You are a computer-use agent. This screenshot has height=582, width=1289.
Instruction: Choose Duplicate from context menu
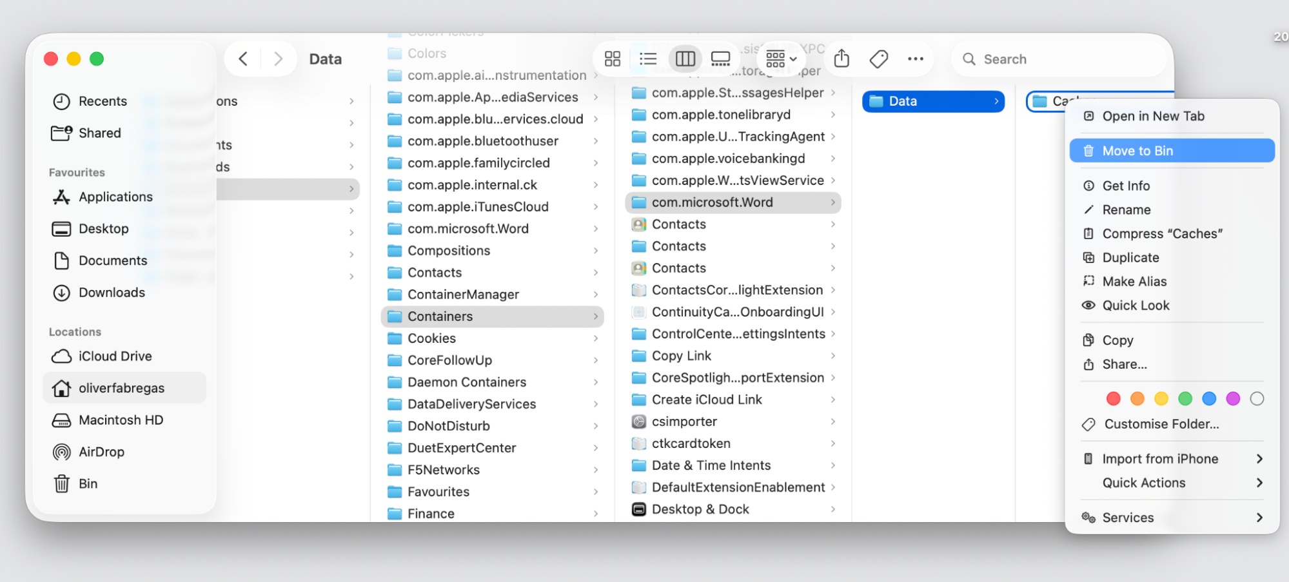pyautogui.click(x=1172, y=257)
